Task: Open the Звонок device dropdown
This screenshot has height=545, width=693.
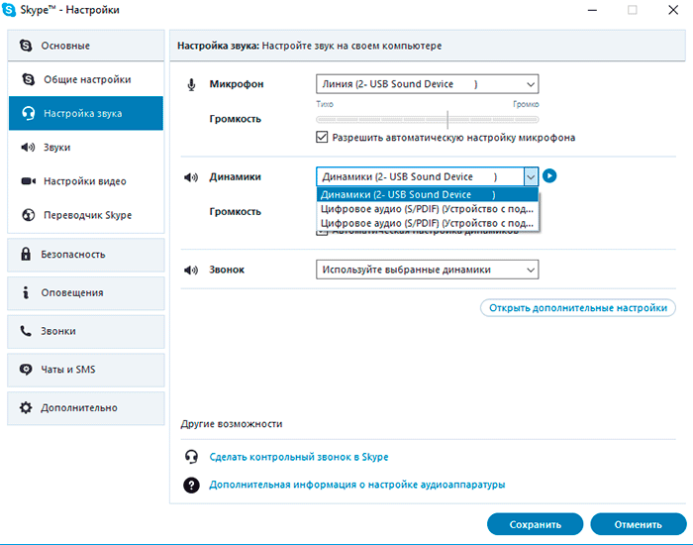Action: pyautogui.click(x=427, y=270)
